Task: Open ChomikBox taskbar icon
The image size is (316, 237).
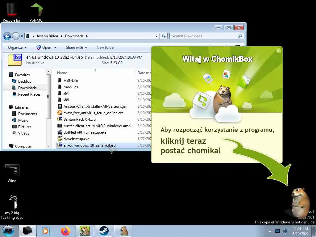Action: coord(85,231)
